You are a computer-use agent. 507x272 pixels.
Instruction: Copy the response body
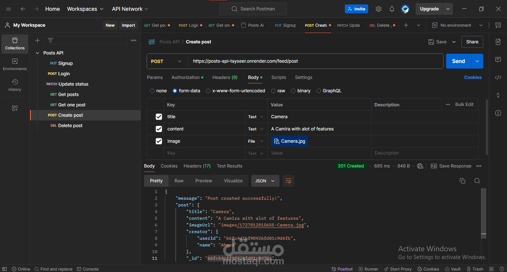(x=462, y=181)
